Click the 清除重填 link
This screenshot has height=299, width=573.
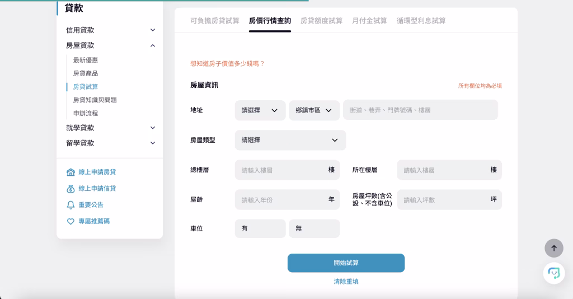coord(346,282)
